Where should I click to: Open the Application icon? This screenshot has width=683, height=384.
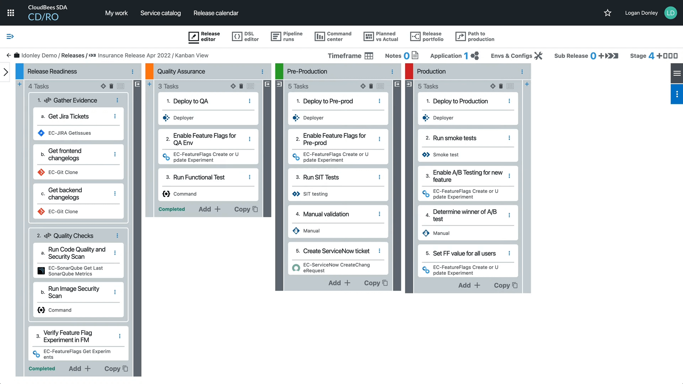475,56
